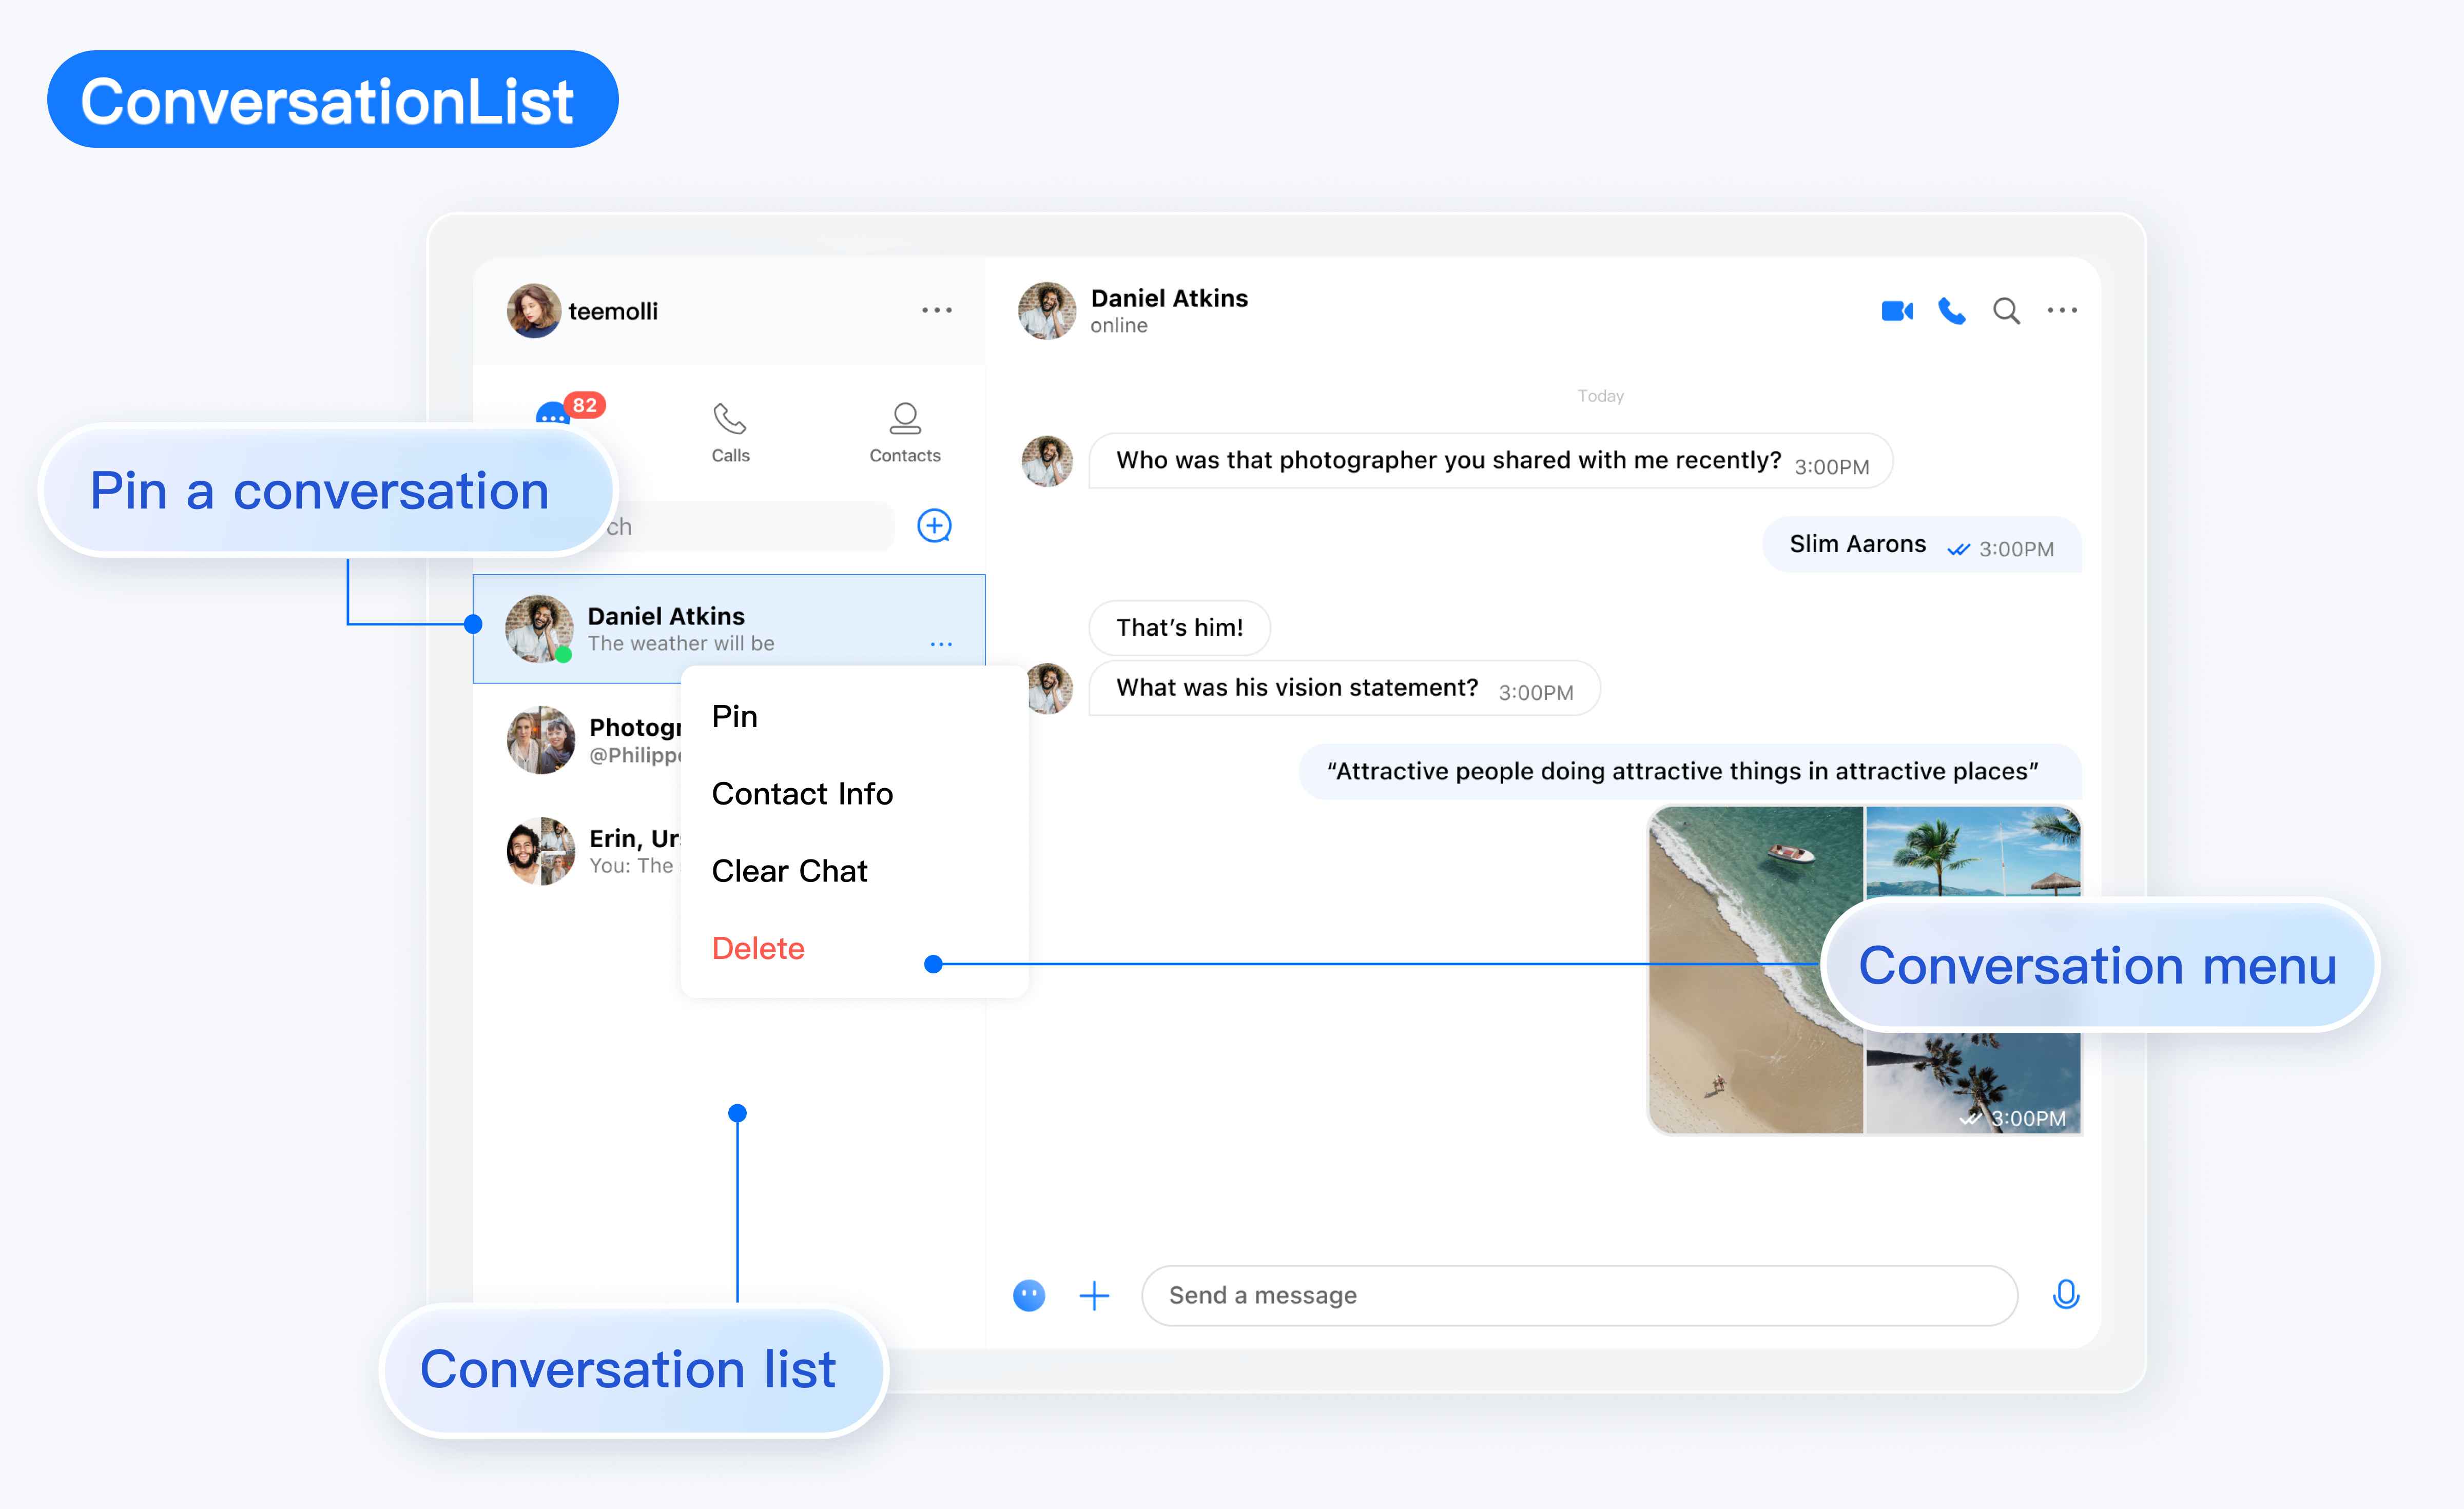Select Clear Chat menu entry
2464x1509 pixels.
[789, 871]
